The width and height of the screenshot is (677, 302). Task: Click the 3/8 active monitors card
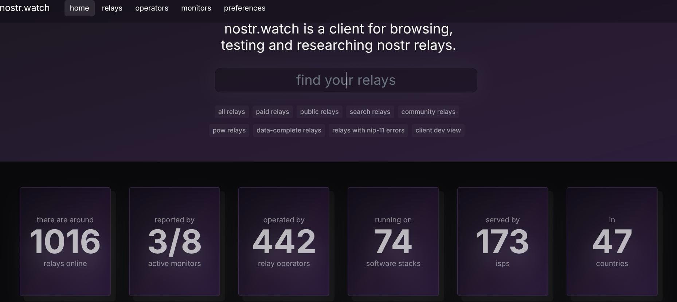(x=175, y=242)
